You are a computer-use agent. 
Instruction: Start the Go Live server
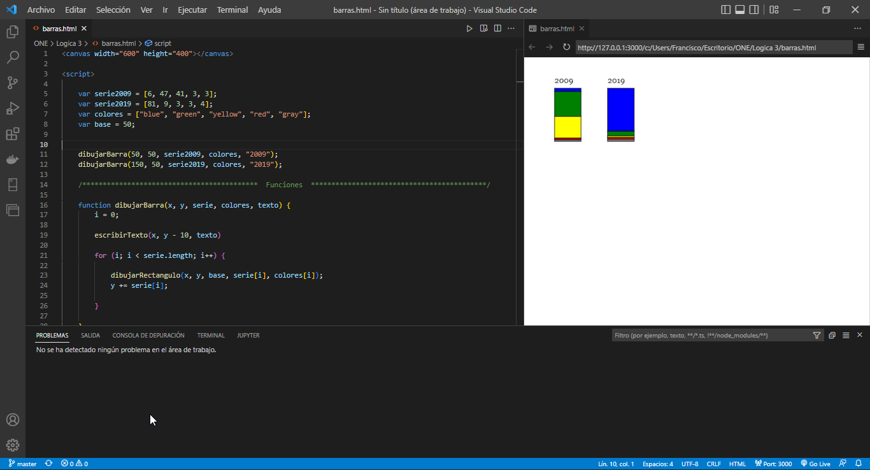point(815,464)
